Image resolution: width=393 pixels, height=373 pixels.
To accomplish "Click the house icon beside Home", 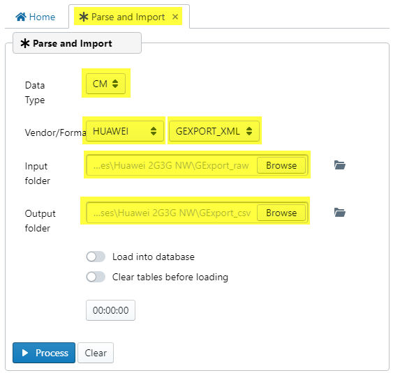I will click(x=21, y=17).
